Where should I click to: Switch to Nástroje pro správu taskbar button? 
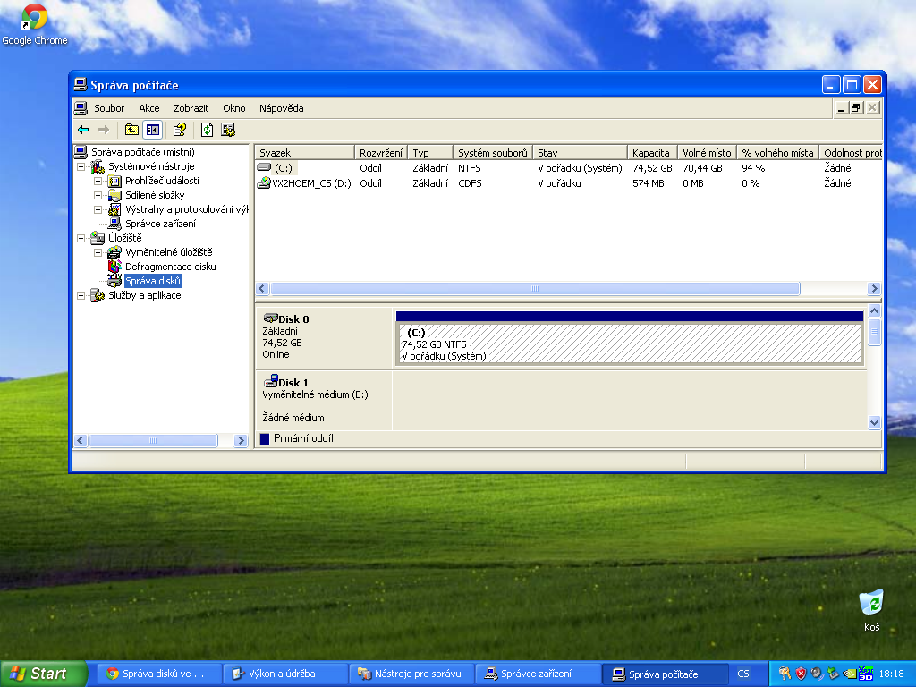[411, 674]
